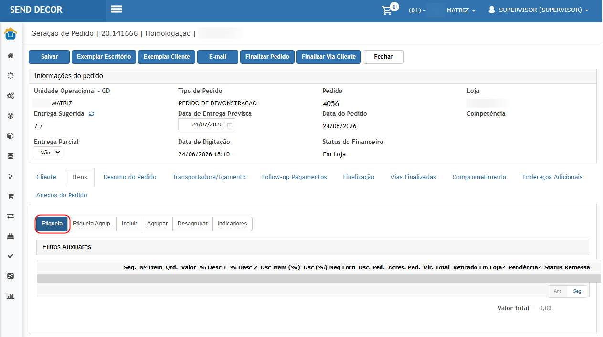Click the Nº Item column header

(x=151, y=267)
